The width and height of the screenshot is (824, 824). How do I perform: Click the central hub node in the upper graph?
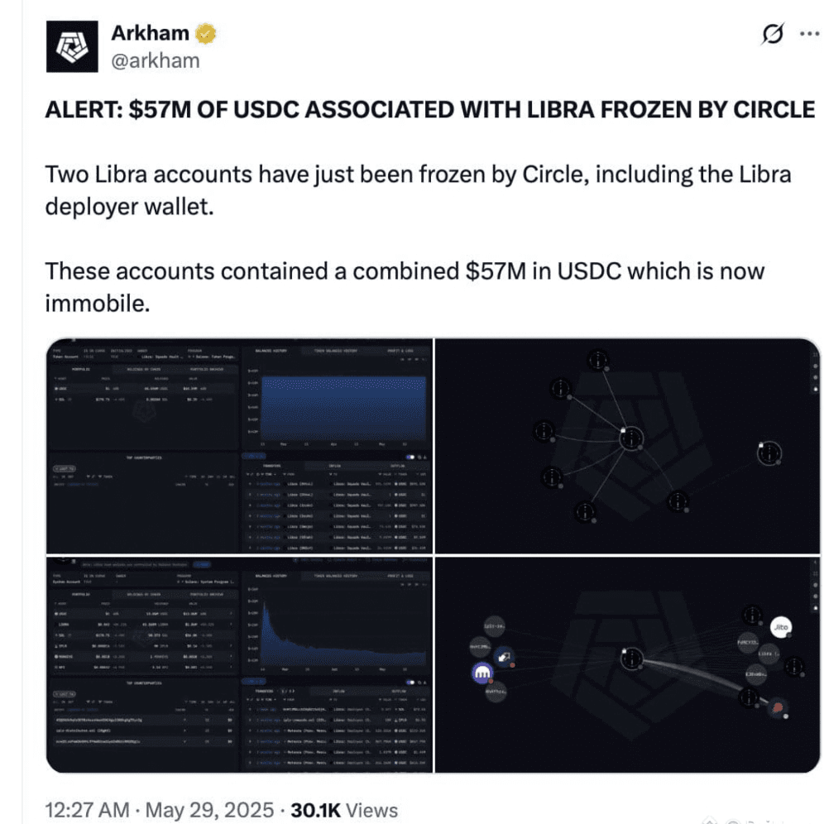[631, 438]
